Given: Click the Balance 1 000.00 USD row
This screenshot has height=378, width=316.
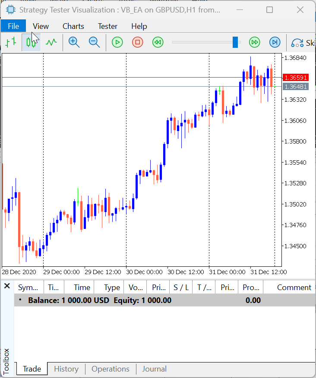Looking at the screenshot, I should point(165,300).
